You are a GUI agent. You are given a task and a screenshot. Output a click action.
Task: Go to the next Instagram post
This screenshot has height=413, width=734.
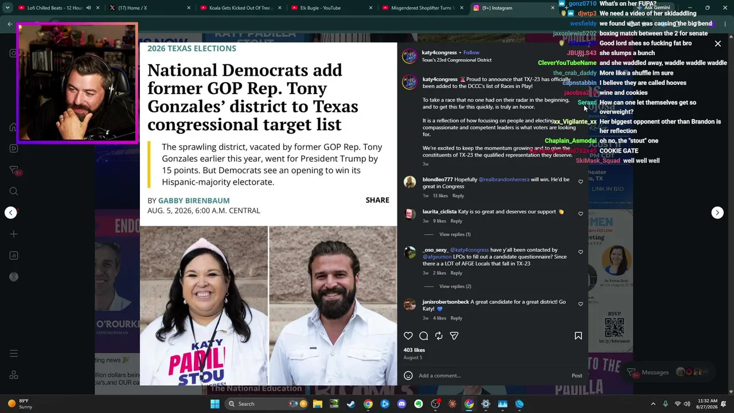[x=717, y=212]
